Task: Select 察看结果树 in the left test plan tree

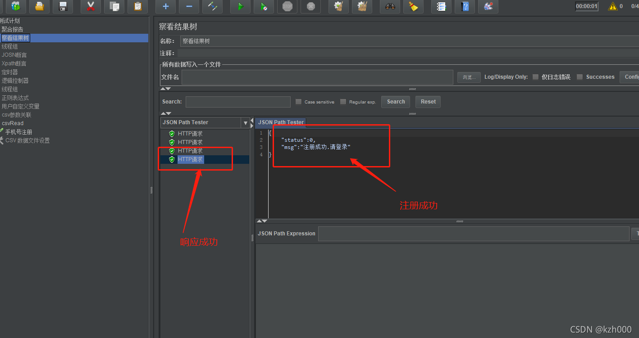Action: [x=15, y=37]
